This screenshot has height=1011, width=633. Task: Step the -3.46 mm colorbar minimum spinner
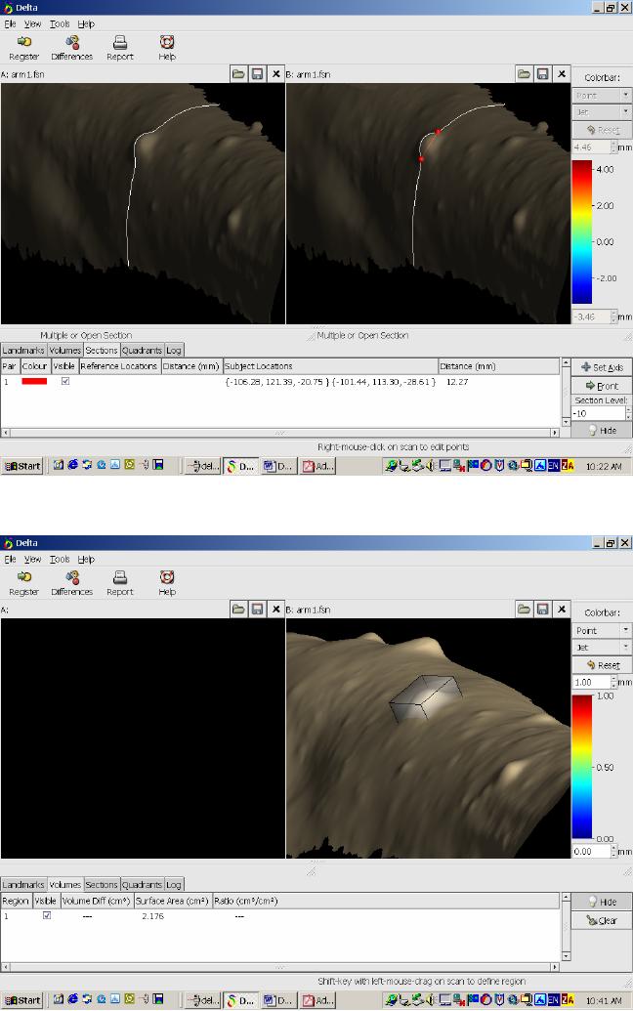pyautogui.click(x=613, y=316)
